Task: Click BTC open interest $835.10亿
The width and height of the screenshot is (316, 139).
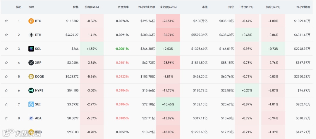Action: [227, 21]
